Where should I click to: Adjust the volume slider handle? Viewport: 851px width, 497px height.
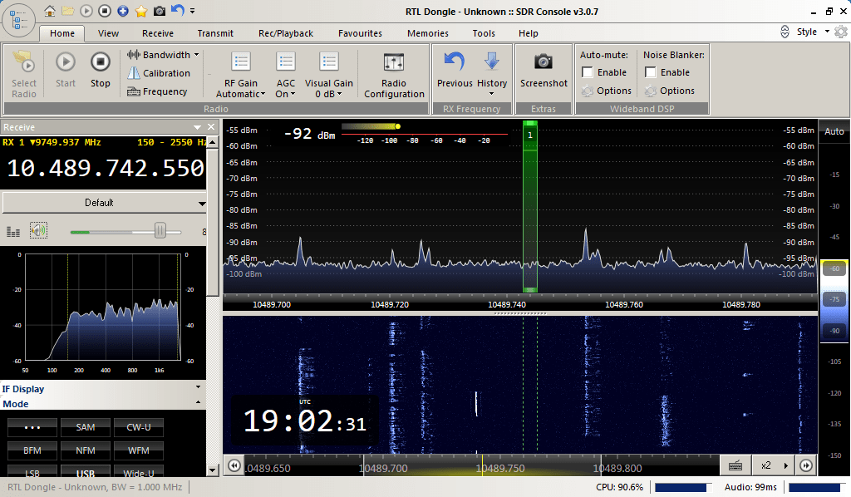[x=160, y=230]
